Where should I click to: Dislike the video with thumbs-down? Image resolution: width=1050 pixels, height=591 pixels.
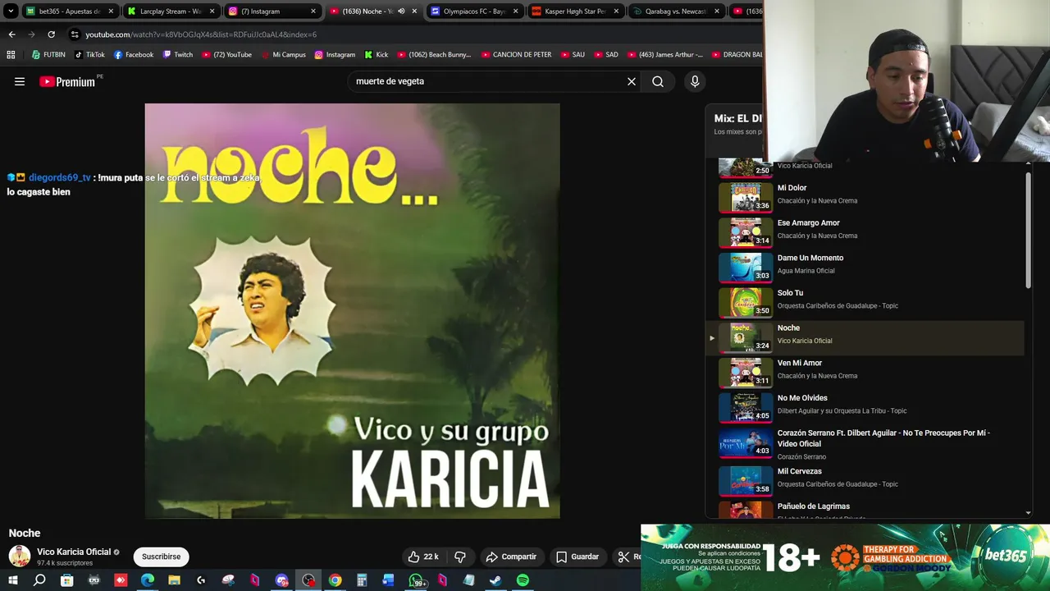[460, 557]
